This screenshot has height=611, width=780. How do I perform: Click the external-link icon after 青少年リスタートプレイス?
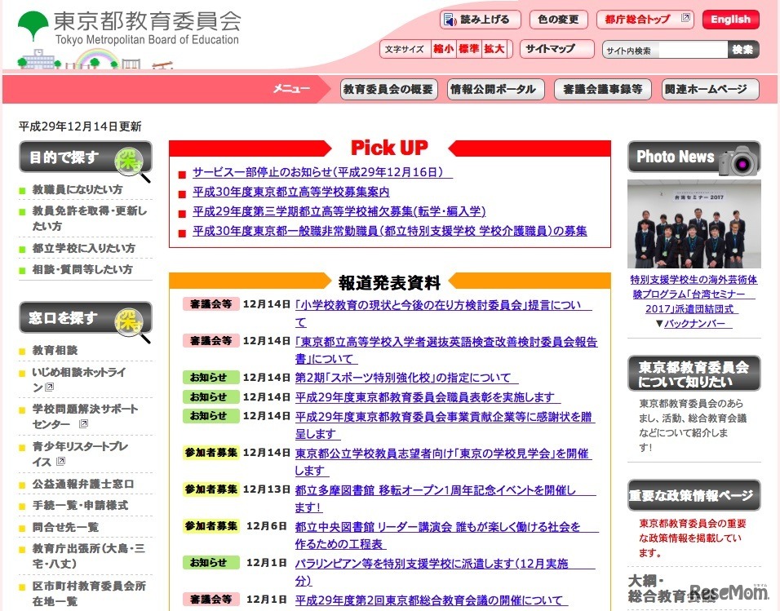point(60,461)
